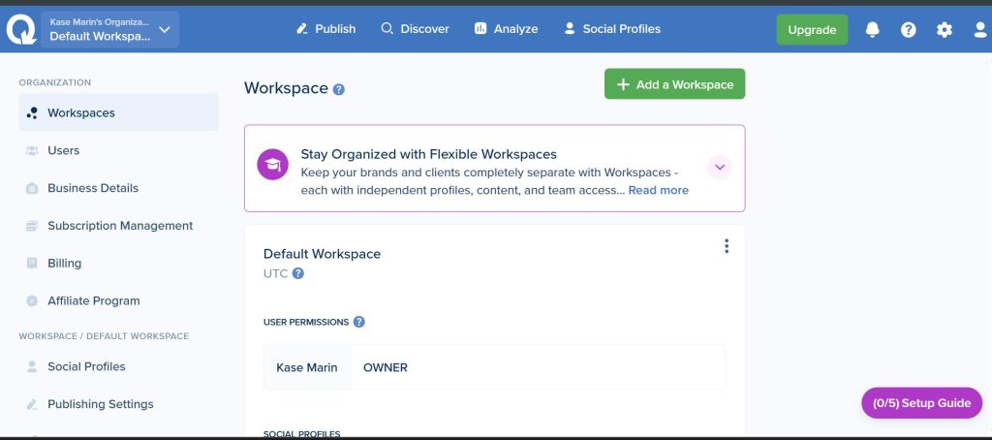Click the app logo icon
This screenshot has width=992, height=440.
coord(21,29)
